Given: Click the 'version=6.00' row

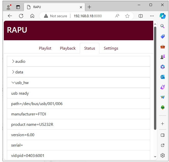Looking at the screenshot, I should [x=79, y=135].
